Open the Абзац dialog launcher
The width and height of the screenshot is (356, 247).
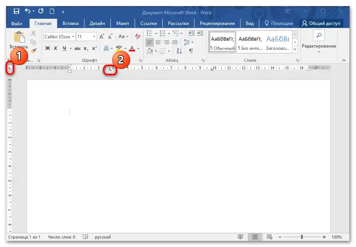pos(203,60)
